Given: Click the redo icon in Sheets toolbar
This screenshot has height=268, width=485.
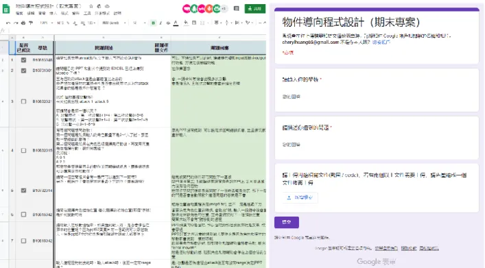Looking at the screenshot, I should click(x=16, y=23).
